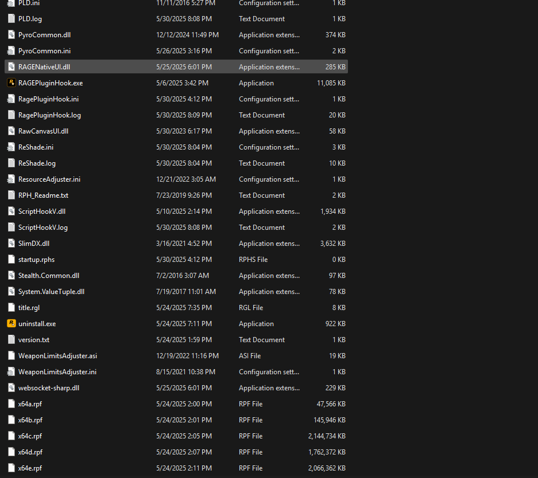Image resolution: width=538 pixels, height=478 pixels.
Task: Select the file name PLD.log
Action: (x=30, y=19)
